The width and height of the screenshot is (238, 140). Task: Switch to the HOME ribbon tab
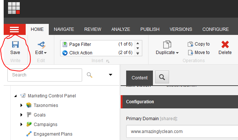(x=37, y=29)
